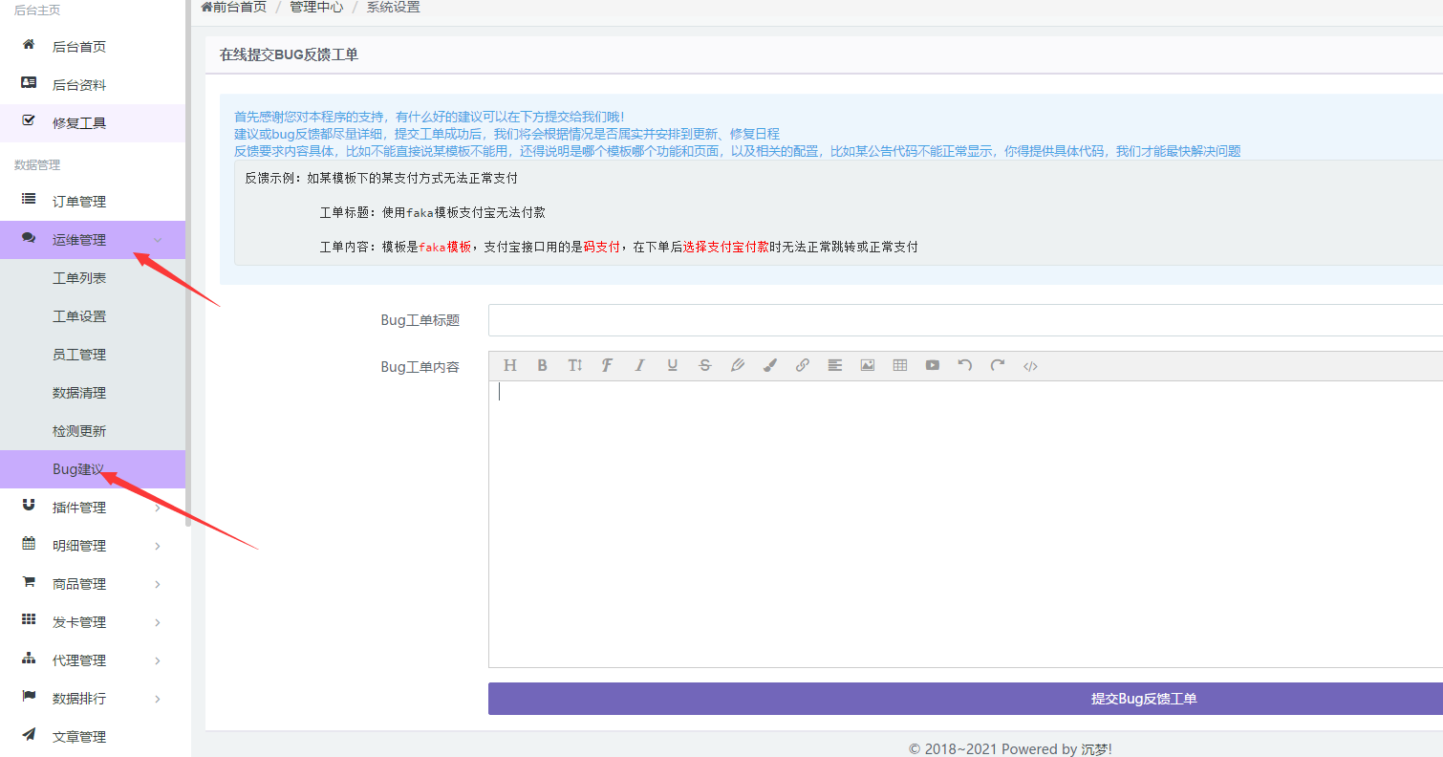Expand the 插件管理 submenu arrow
Screen dimensions: 1443x757
[x=158, y=508]
